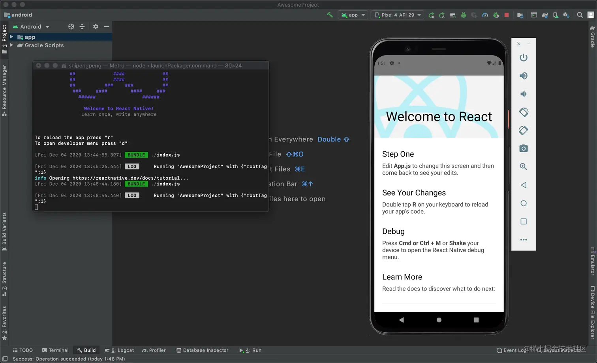
Task: Open the Event Log button
Action: 512,350
